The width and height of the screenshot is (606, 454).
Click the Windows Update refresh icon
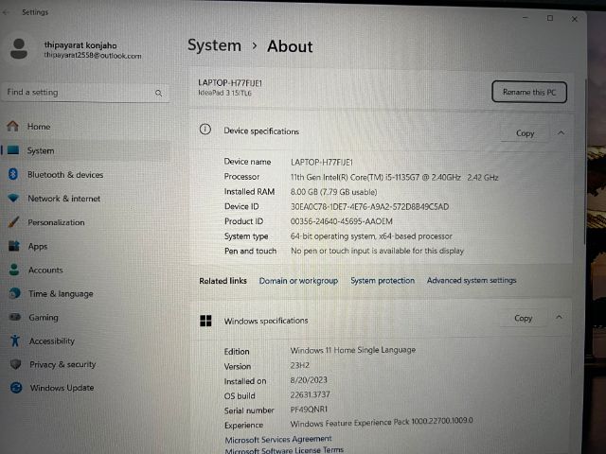pos(16,388)
